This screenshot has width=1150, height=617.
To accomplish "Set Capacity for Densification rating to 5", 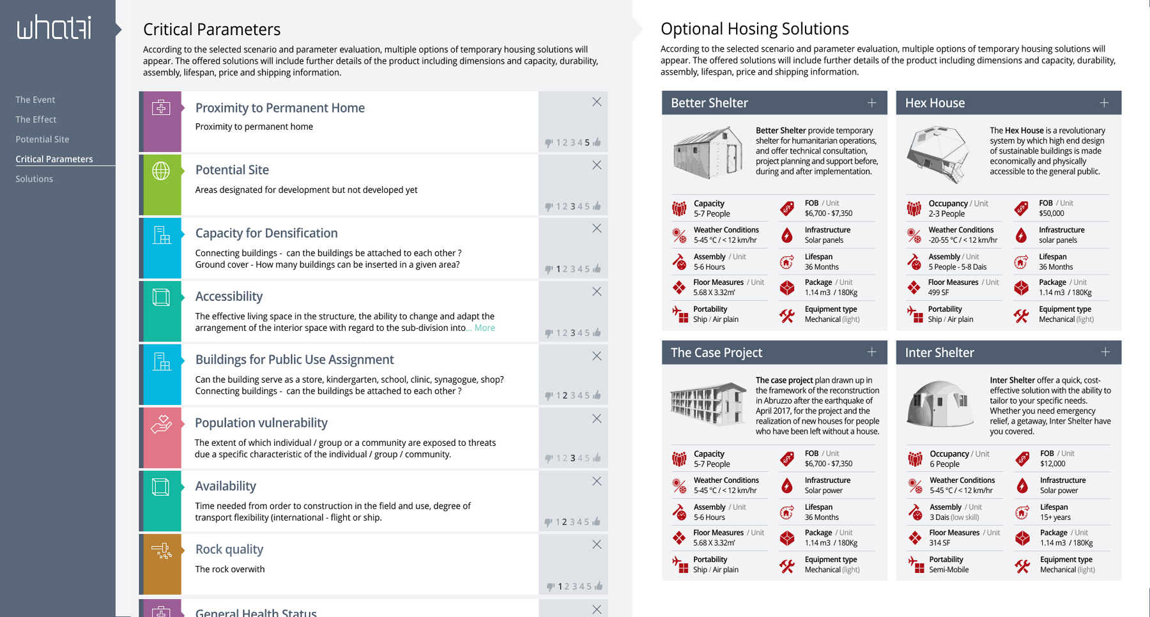I will coord(587,269).
